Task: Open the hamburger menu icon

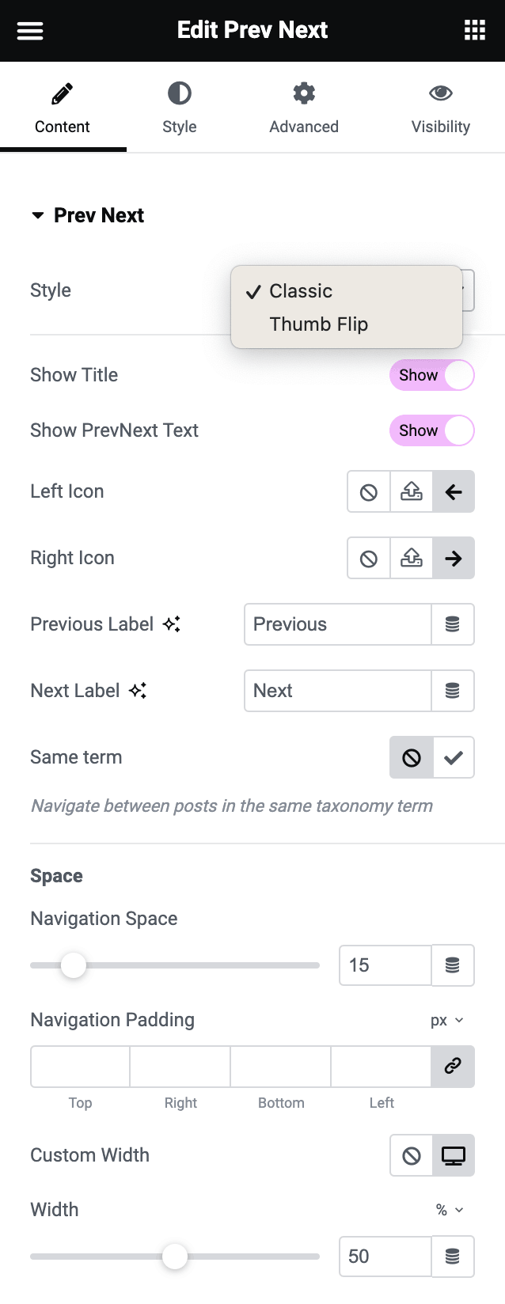Action: pyautogui.click(x=30, y=31)
